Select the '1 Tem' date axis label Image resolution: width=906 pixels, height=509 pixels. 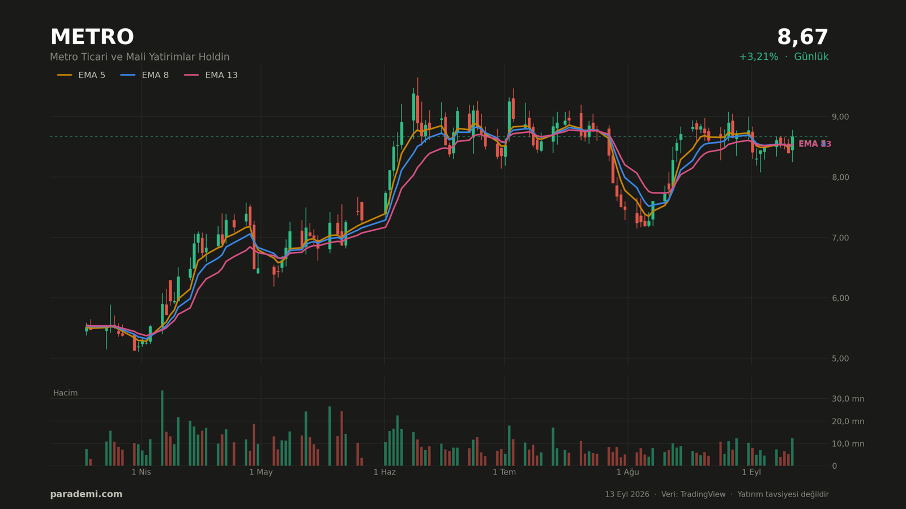504,472
